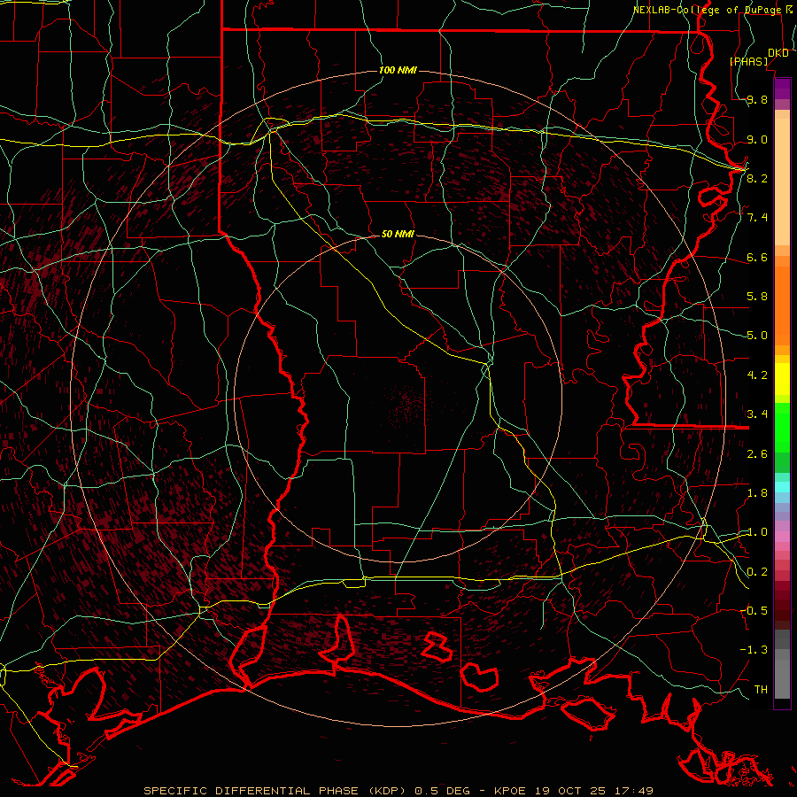The width and height of the screenshot is (797, 797).
Task: Click the 5.8 scale value
Action: [757, 297]
